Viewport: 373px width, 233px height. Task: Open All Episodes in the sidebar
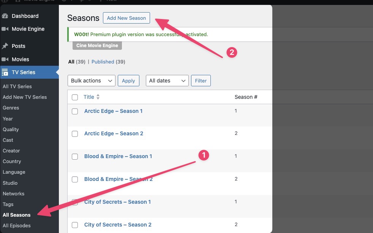pos(16,225)
